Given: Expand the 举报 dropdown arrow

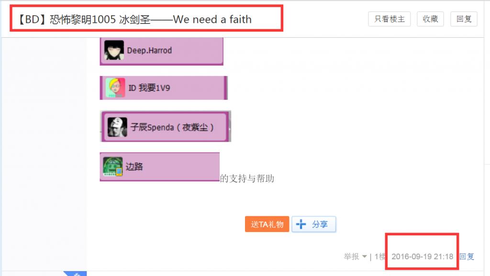Looking at the screenshot, I should click(364, 257).
